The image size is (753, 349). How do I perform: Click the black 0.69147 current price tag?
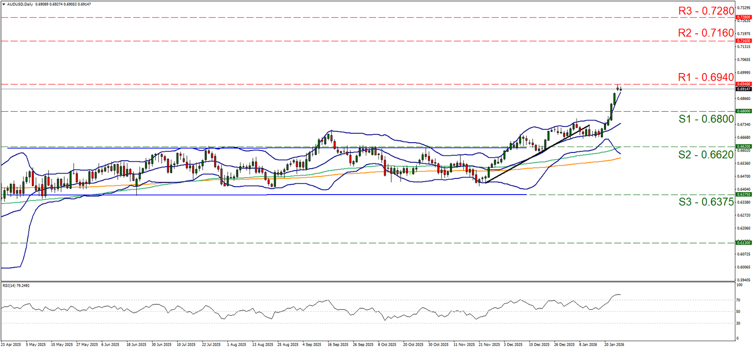pyautogui.click(x=744, y=89)
